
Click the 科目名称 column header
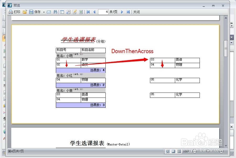tap(93, 50)
